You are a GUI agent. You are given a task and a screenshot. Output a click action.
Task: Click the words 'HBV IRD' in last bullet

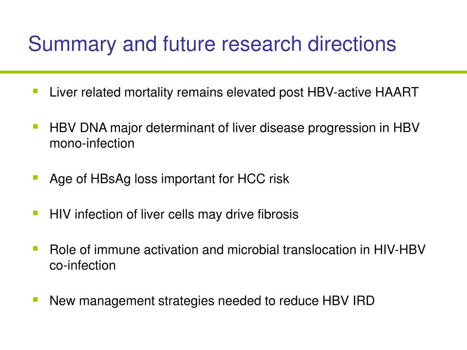(x=348, y=301)
